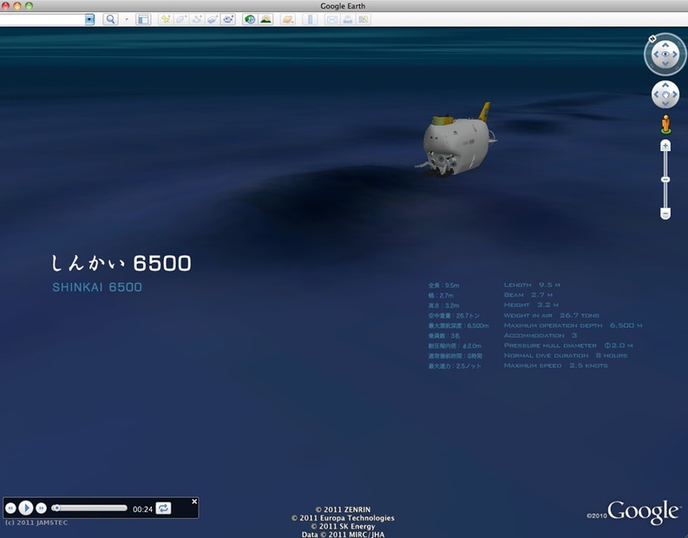Click the zoom out minus button
This screenshot has height=538, width=688.
665,213
